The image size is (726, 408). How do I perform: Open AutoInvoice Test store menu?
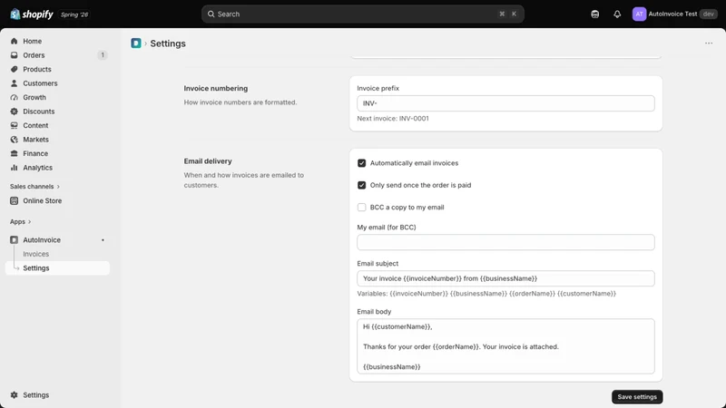(x=674, y=14)
